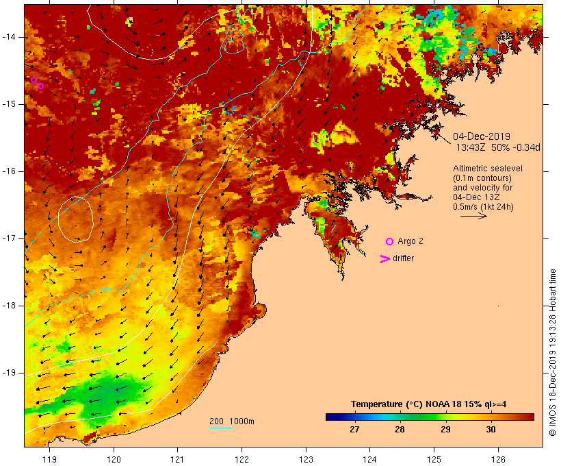
Task: Click the longitude axis label 126
Action: pos(498,459)
